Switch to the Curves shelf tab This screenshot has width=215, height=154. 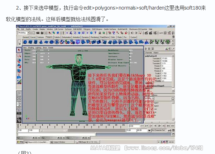tap(33, 37)
